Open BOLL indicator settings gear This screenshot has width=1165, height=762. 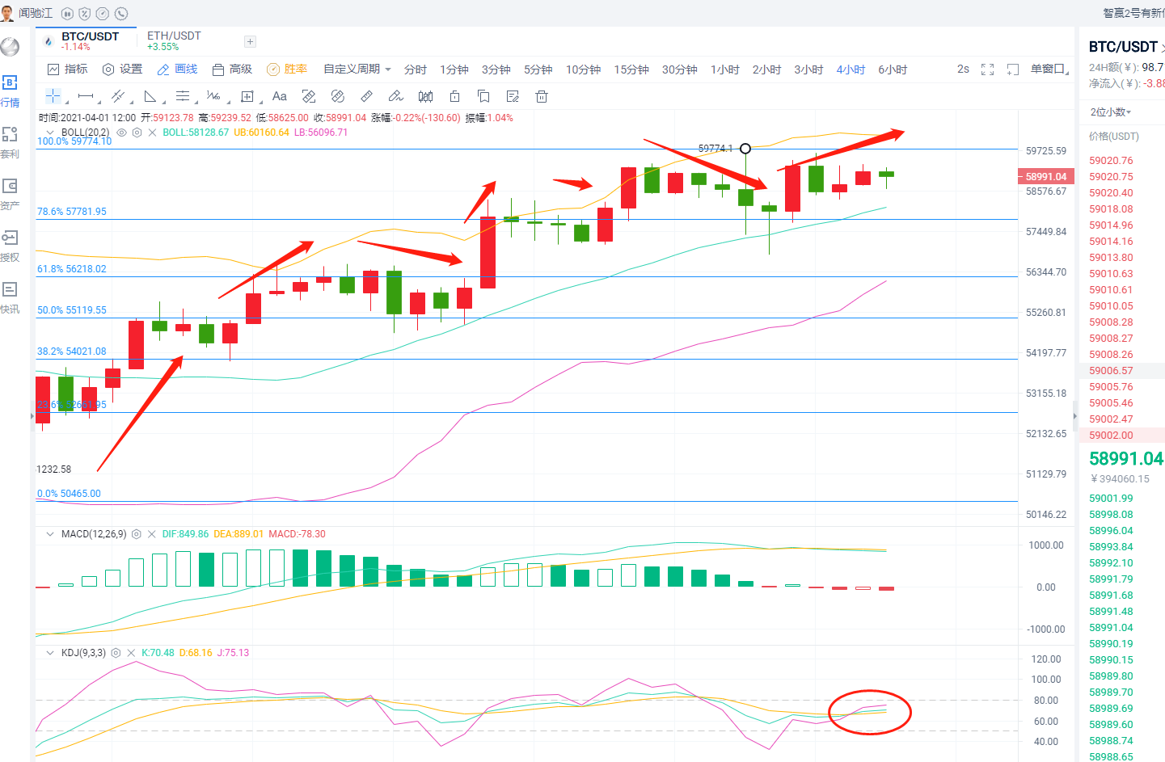coord(137,133)
